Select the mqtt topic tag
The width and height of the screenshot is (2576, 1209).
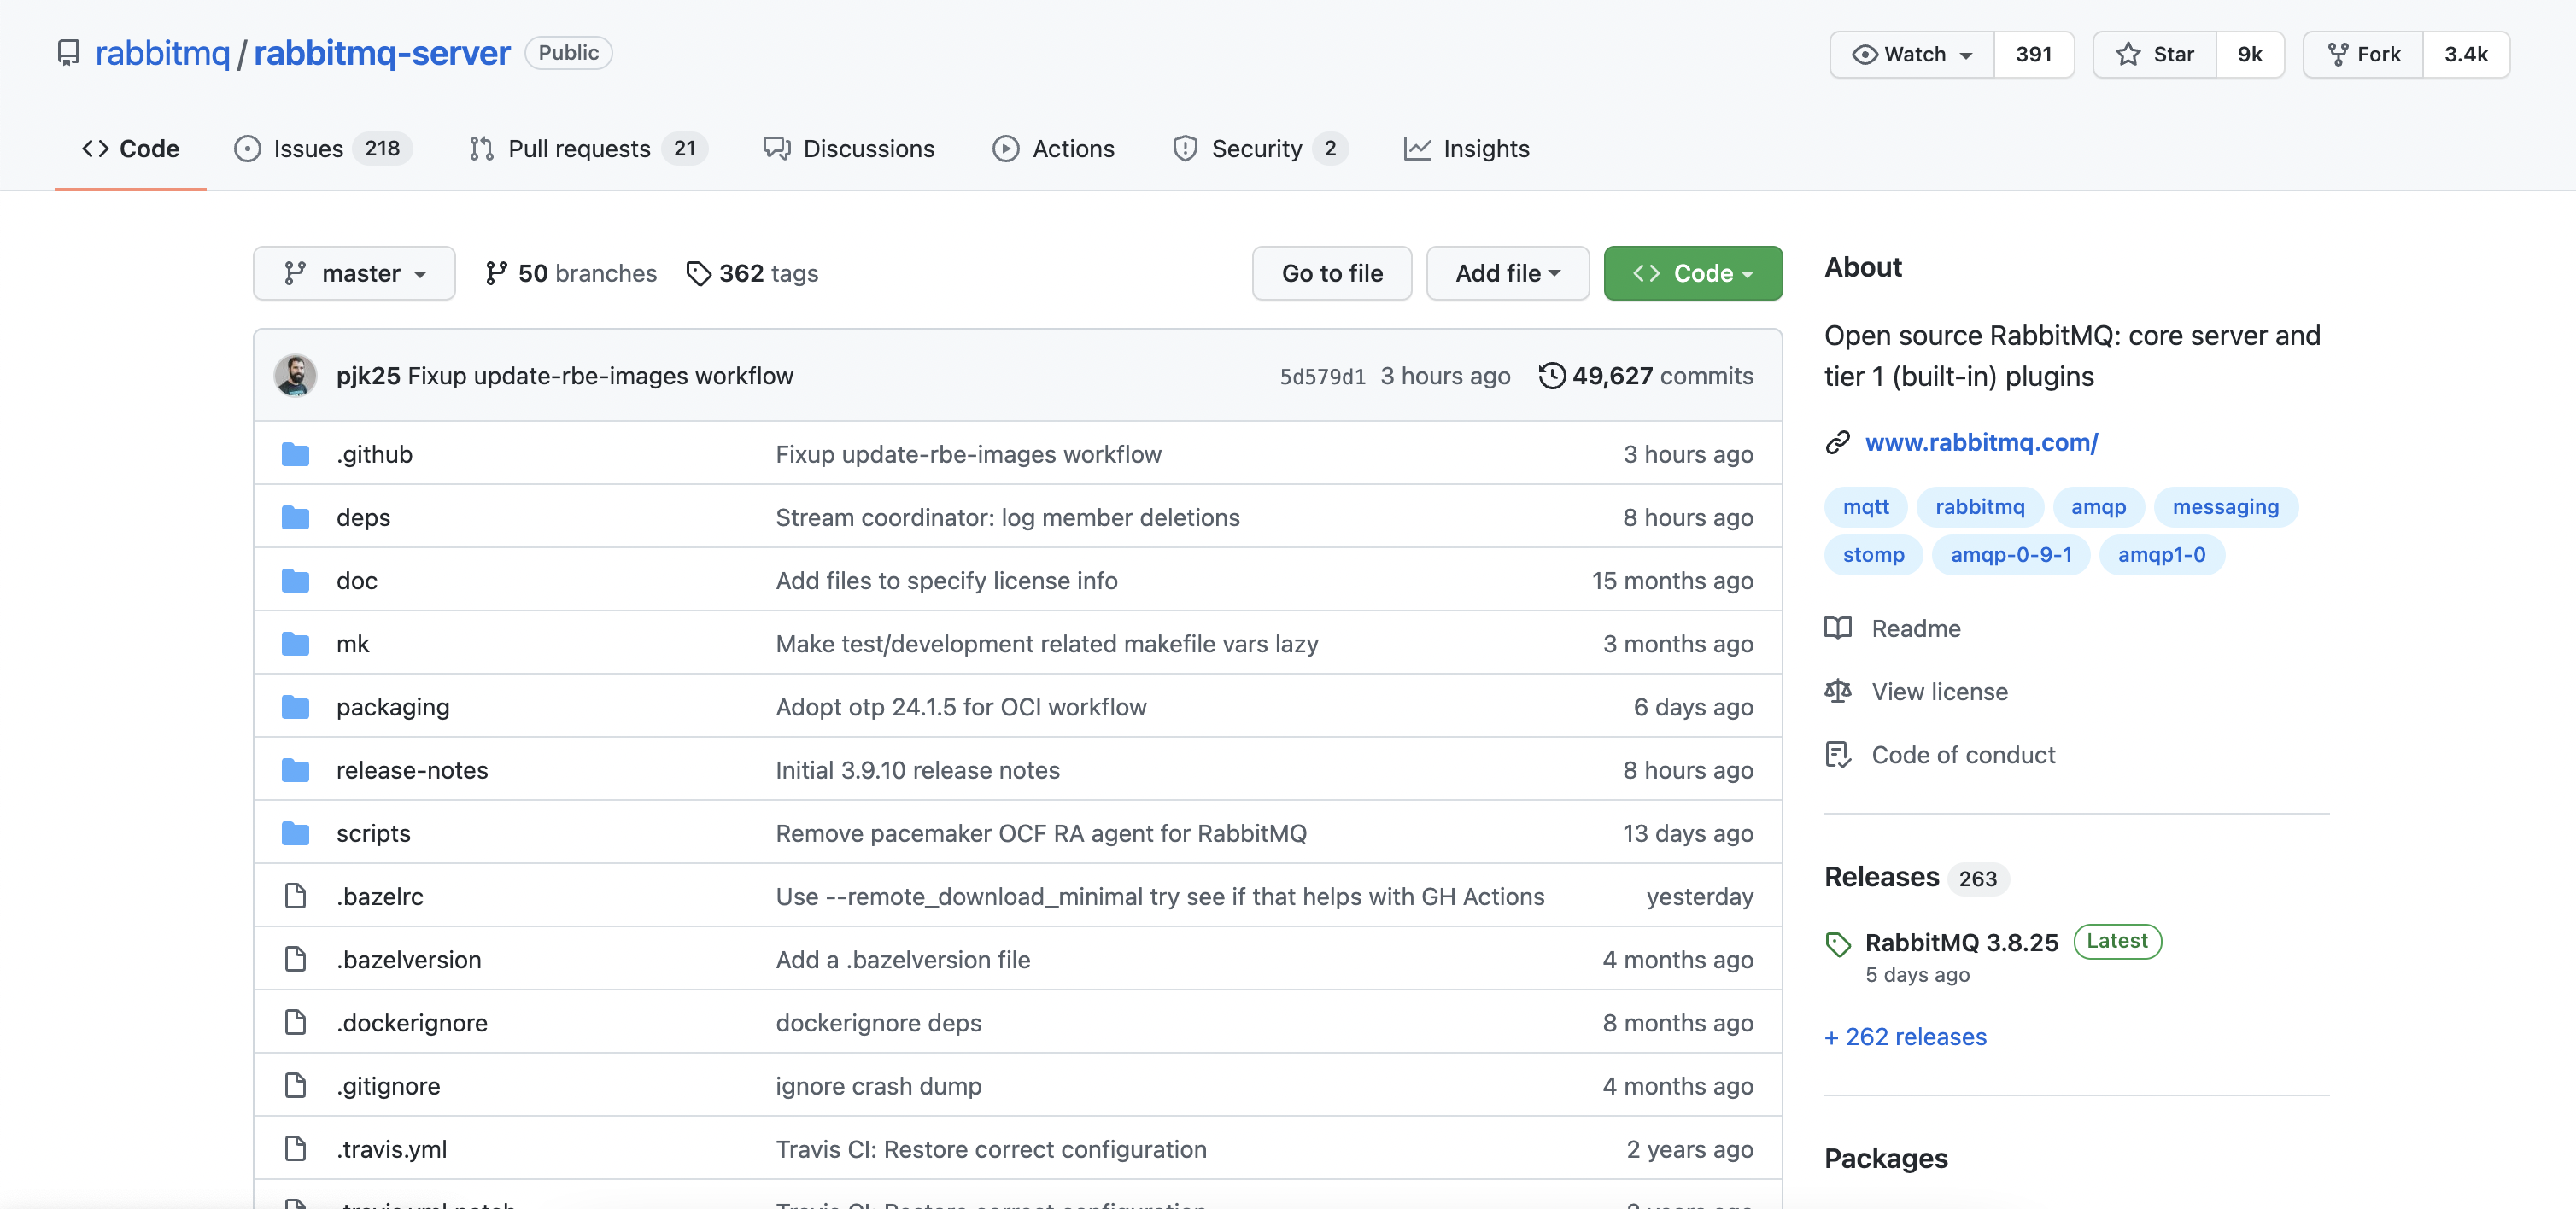(x=1865, y=507)
